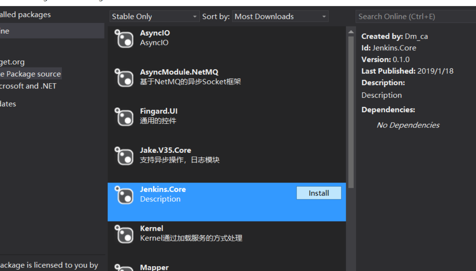Click the Jake.V35.Core package icon
This screenshot has height=271, width=476.
[x=124, y=156]
